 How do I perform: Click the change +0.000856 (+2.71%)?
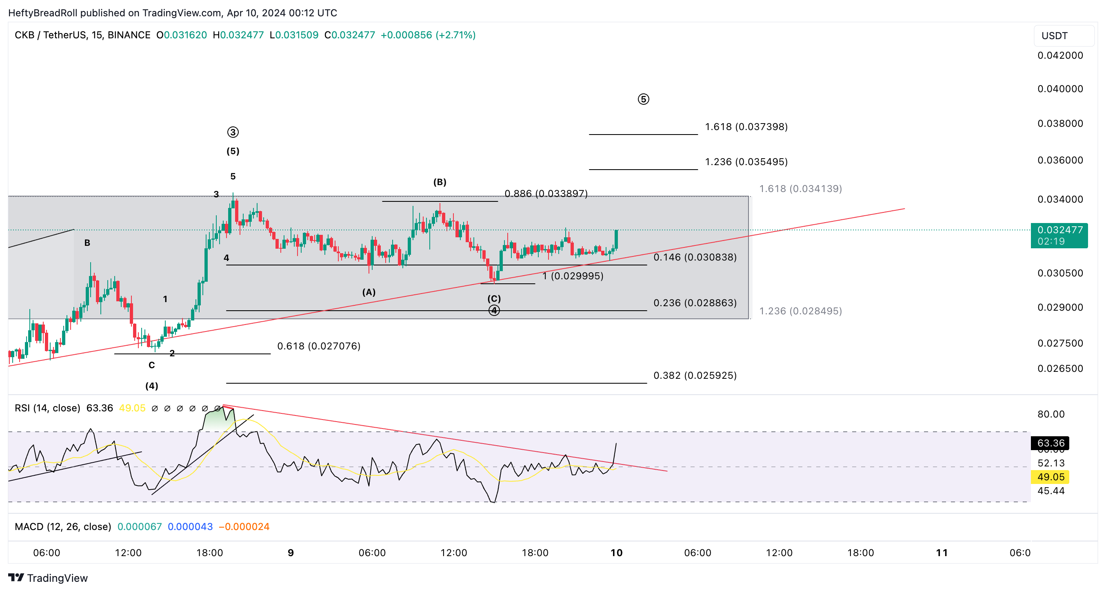tap(428, 35)
